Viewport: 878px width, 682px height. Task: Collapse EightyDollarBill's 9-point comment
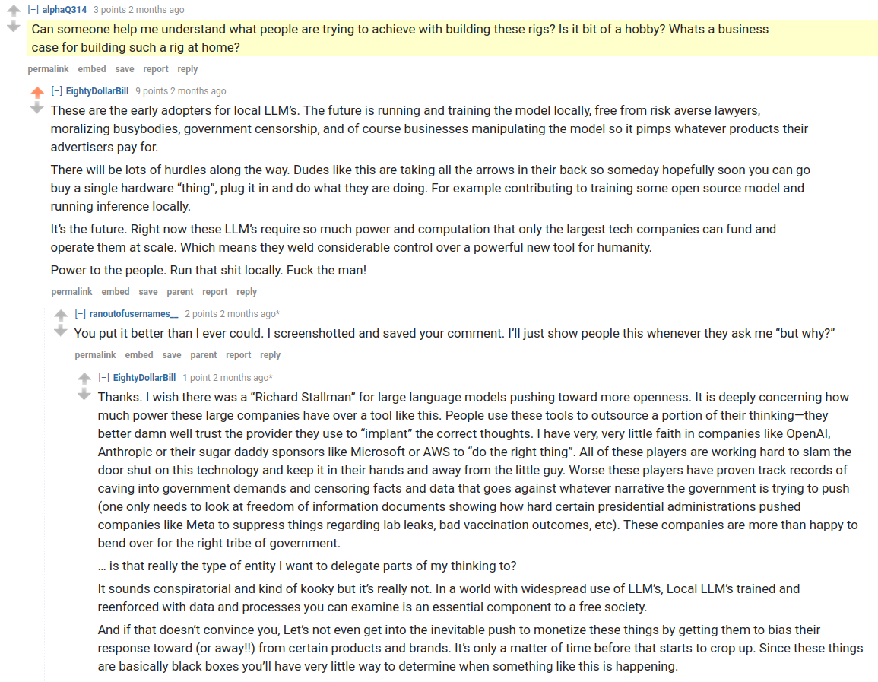coord(56,90)
